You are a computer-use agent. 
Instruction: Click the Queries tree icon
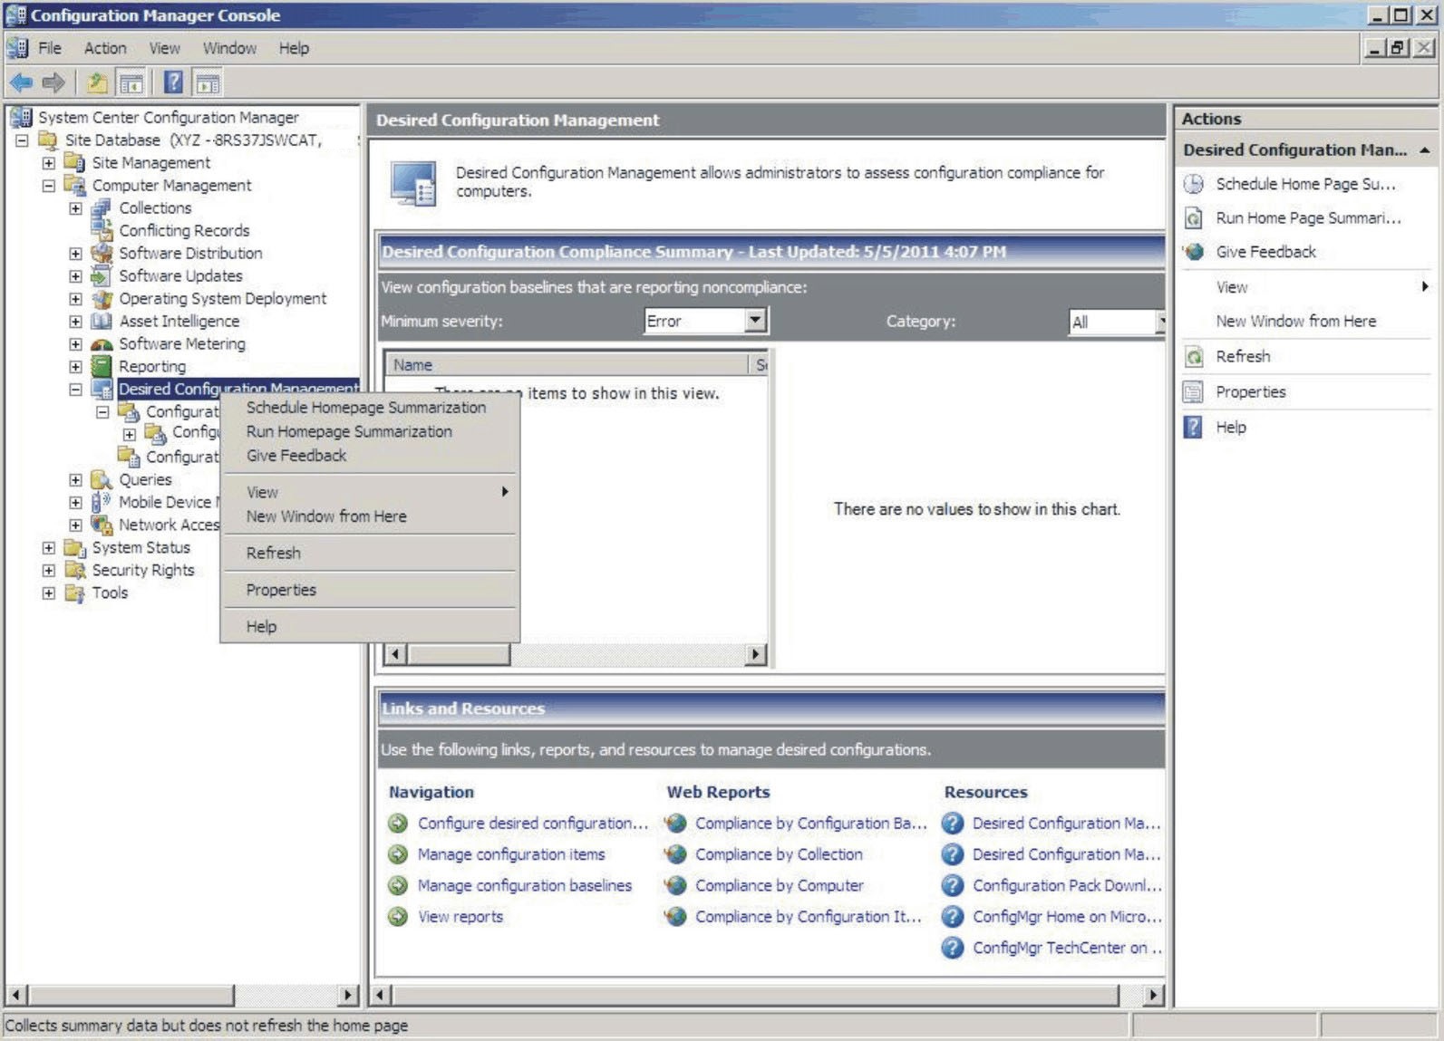pos(102,480)
